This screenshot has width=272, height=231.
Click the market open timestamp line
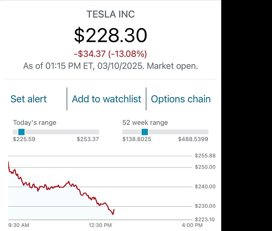coord(110,66)
